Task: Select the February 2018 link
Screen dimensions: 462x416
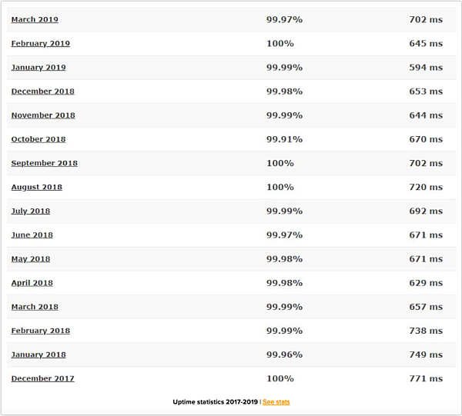Action: coord(41,331)
